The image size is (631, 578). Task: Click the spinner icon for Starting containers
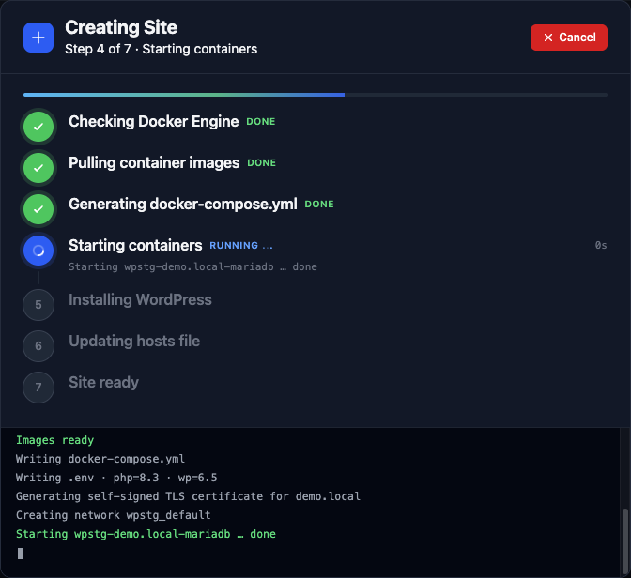(38, 251)
